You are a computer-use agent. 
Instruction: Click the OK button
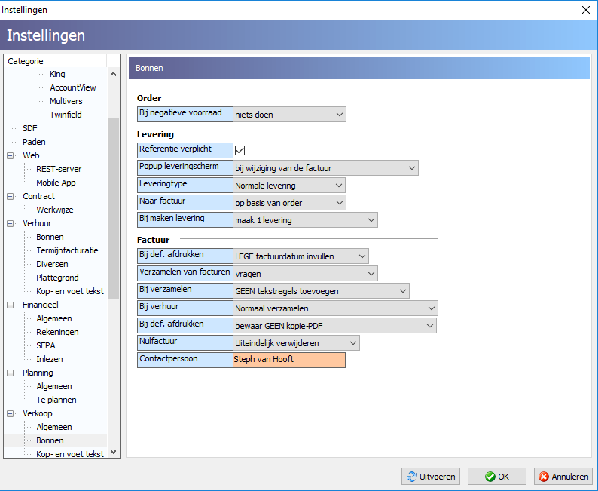497,477
